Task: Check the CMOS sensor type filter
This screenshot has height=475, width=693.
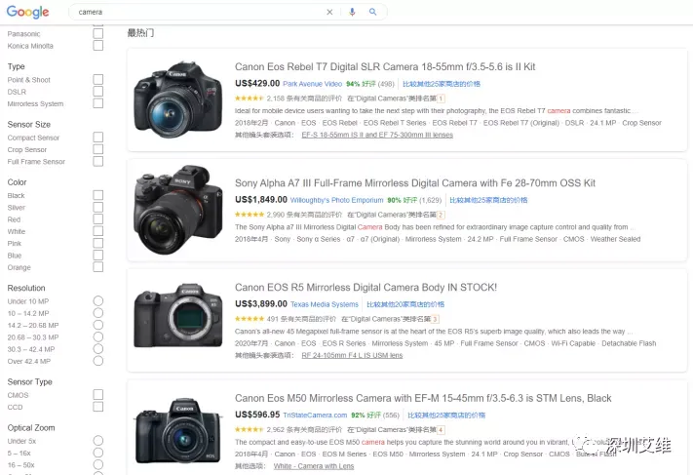Action: 98,395
